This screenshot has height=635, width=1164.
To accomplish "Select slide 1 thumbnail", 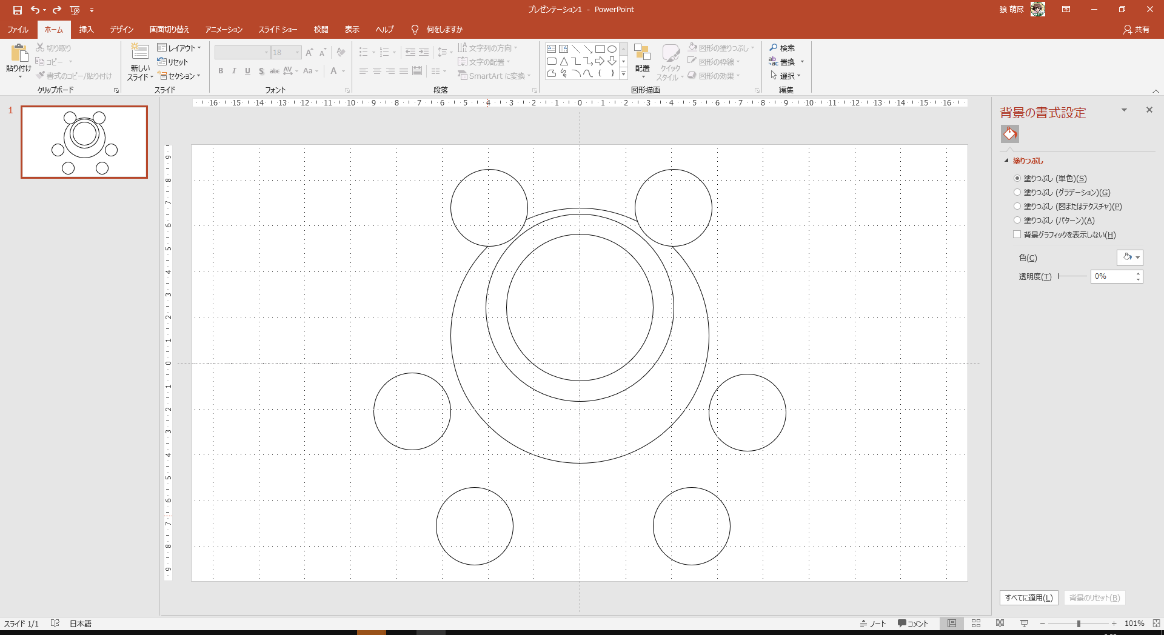I will pos(84,142).
